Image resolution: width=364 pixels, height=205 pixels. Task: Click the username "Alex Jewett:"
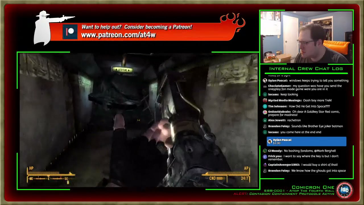(277, 120)
